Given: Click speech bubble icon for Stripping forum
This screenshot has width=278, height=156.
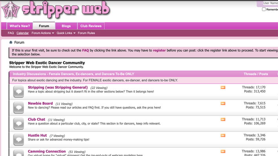Looking at the screenshot, I should 18,91.
